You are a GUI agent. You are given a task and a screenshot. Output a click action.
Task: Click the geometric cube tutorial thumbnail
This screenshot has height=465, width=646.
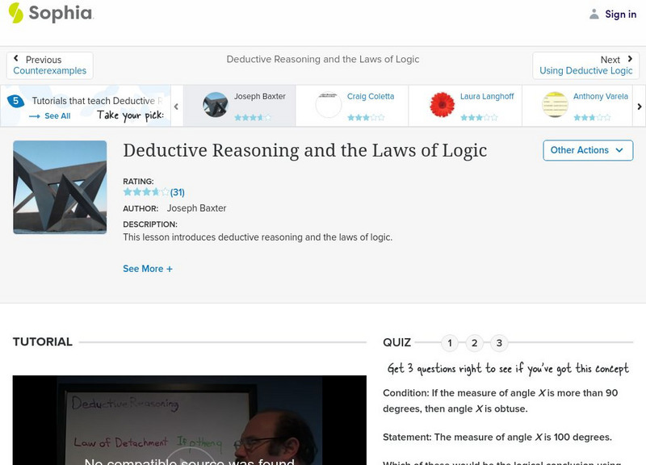[60, 187]
